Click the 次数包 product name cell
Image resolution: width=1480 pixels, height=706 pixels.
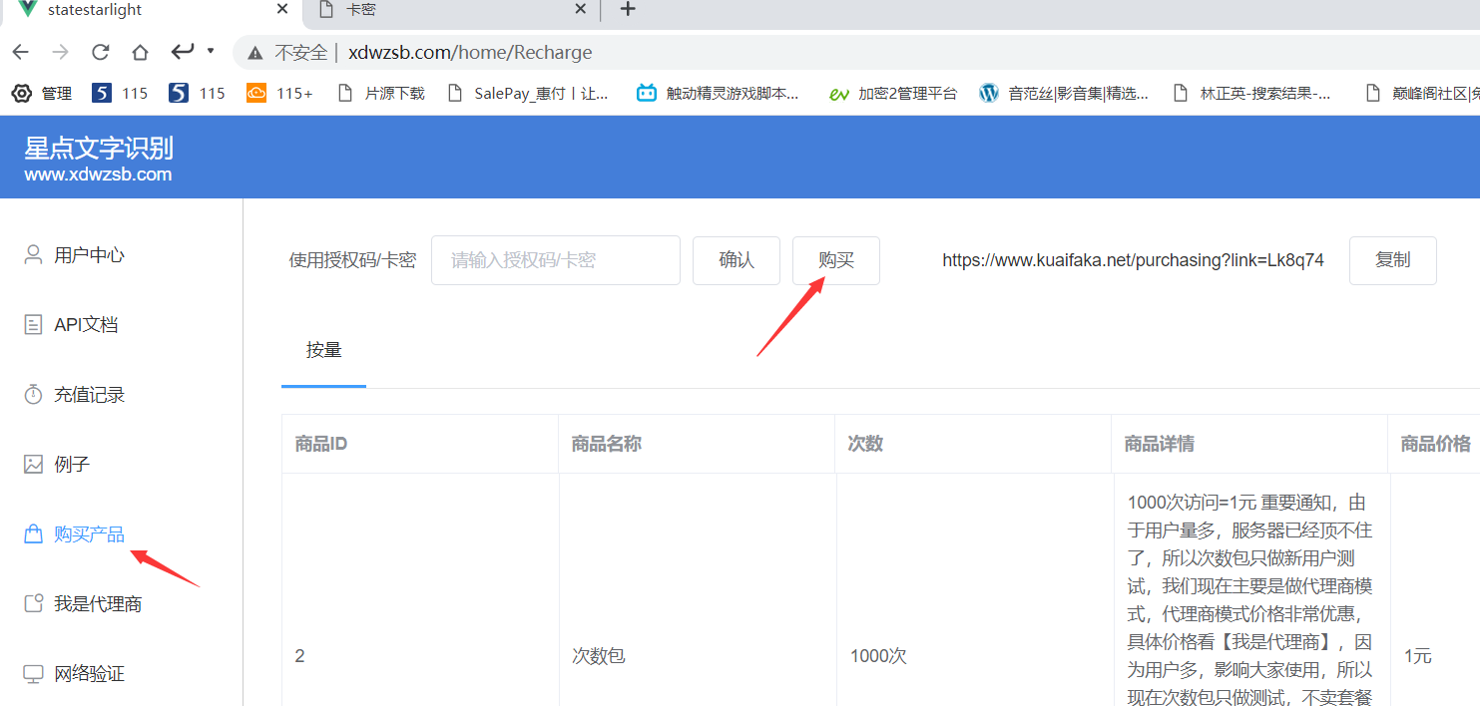coord(599,656)
